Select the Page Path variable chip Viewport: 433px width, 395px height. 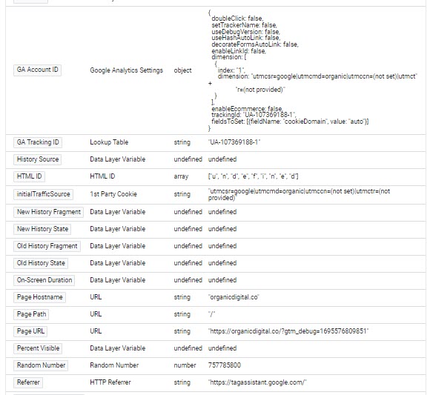click(31, 314)
